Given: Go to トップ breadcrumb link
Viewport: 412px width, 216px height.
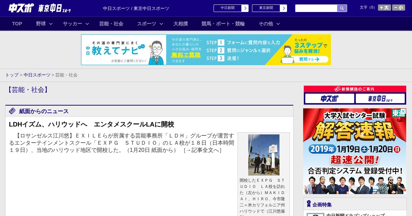Looking at the screenshot, I should pos(12,75).
